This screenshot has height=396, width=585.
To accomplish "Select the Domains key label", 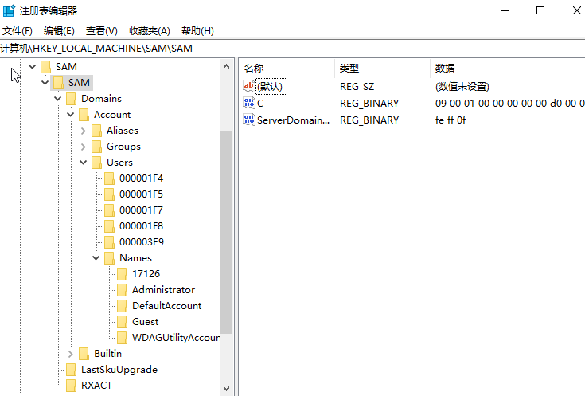I will 102,99.
